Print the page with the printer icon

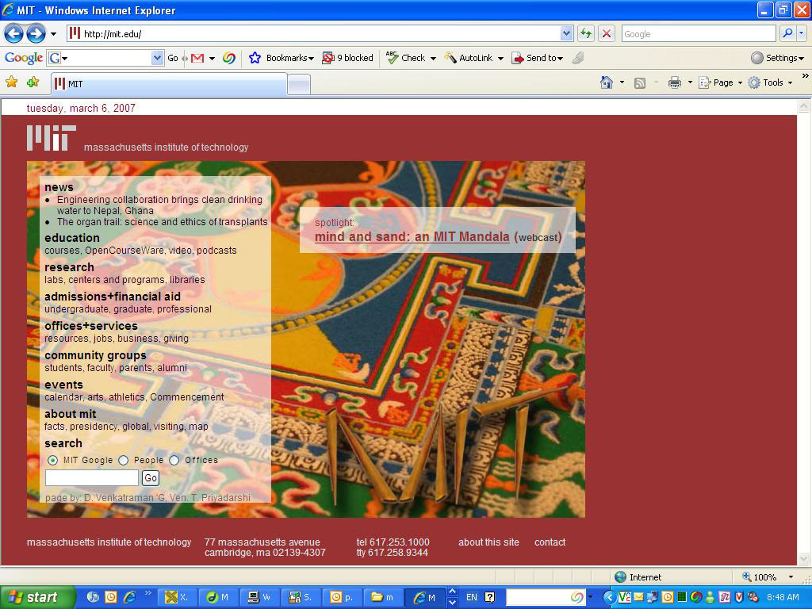click(674, 82)
